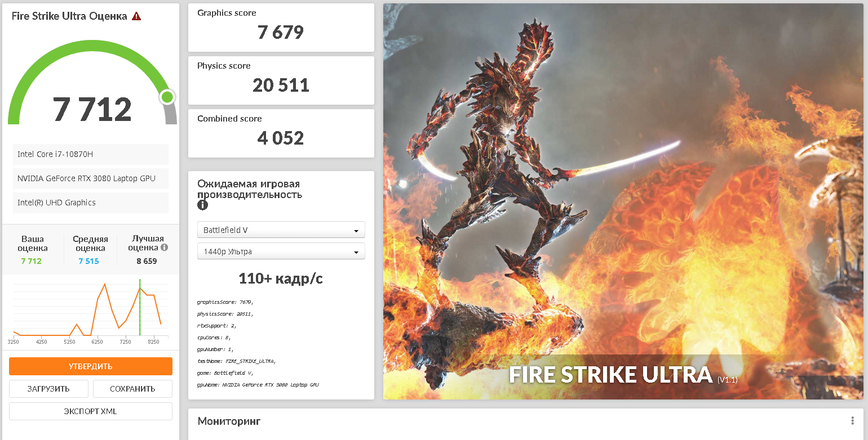
Task: Open info icon under expected gaming performance
Action: 202,205
